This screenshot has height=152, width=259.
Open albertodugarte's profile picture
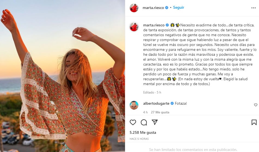coord(134,105)
